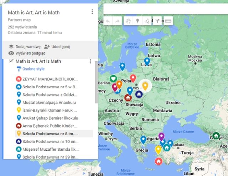Click Wyświetl podgląd preview button
Screen dimensions: 228x176
[x=27, y=53]
